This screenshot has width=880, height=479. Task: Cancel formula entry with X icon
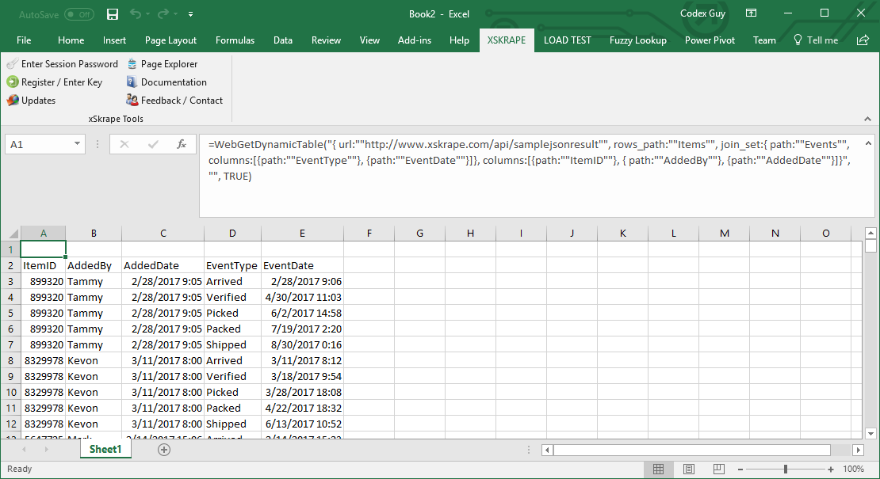[124, 144]
